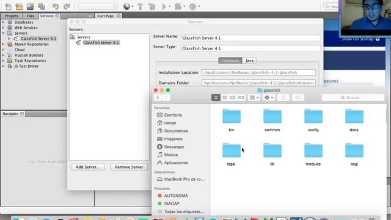Switch Finder to column view
Viewport: 391px width, 220px height.
pos(233,98)
